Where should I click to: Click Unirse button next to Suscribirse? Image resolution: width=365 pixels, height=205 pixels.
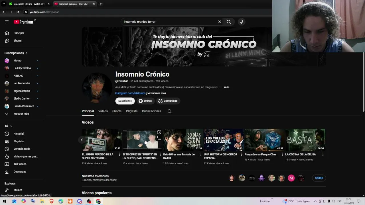click(x=145, y=101)
